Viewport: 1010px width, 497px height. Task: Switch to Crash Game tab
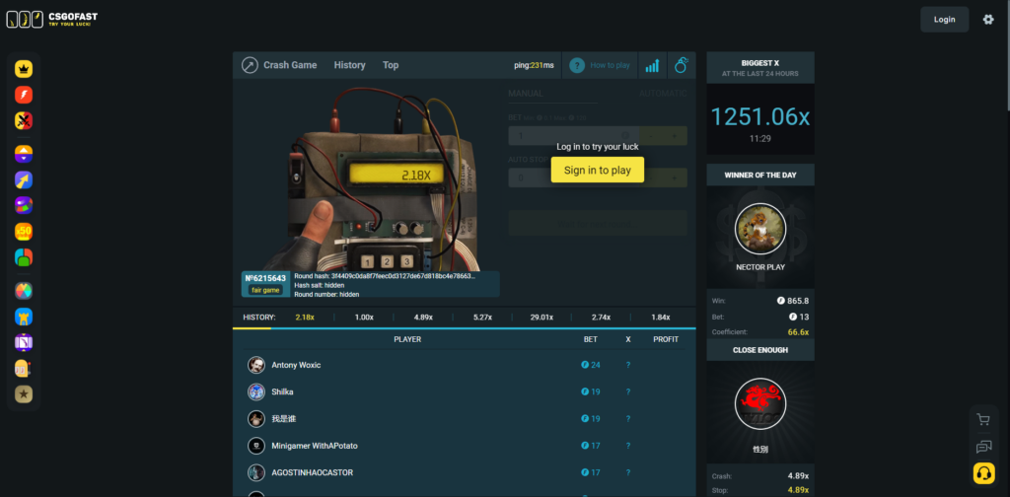click(x=290, y=65)
